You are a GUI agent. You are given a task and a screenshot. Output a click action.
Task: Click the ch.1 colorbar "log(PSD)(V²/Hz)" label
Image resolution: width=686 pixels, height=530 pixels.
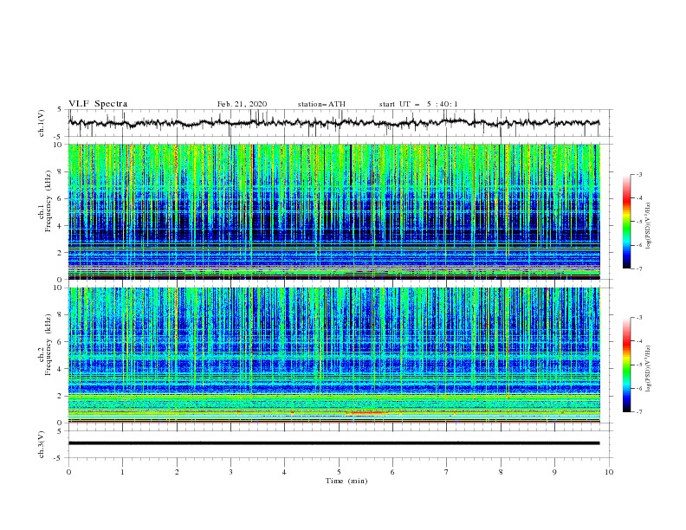coord(648,226)
